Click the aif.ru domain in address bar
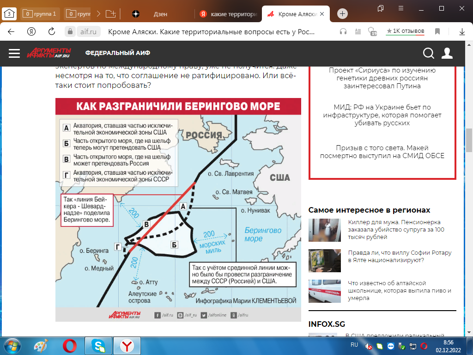The height and width of the screenshot is (355, 473). 88,32
